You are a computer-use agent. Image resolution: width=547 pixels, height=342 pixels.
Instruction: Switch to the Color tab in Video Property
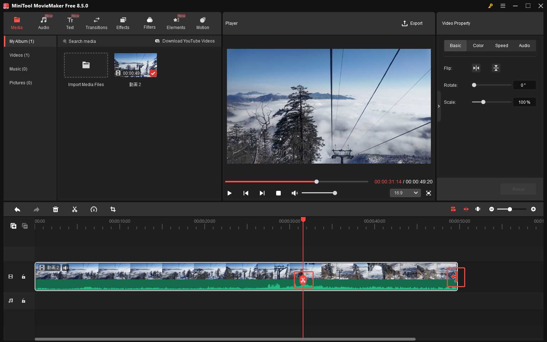click(x=478, y=45)
